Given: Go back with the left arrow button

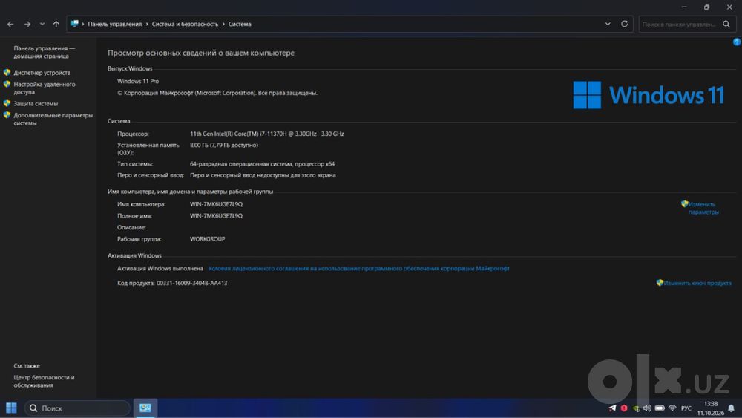Looking at the screenshot, I should pos(10,24).
